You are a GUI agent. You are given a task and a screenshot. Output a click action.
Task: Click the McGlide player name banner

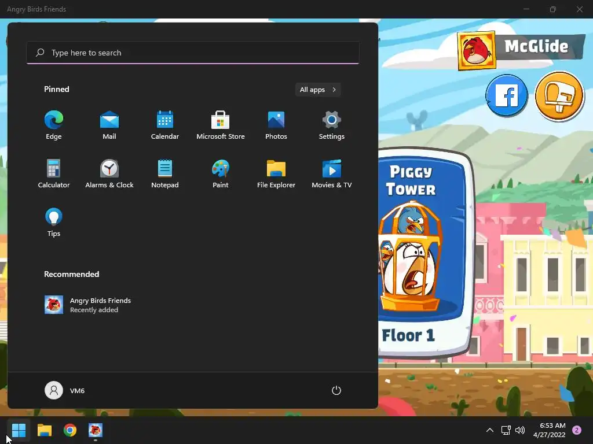pos(540,47)
